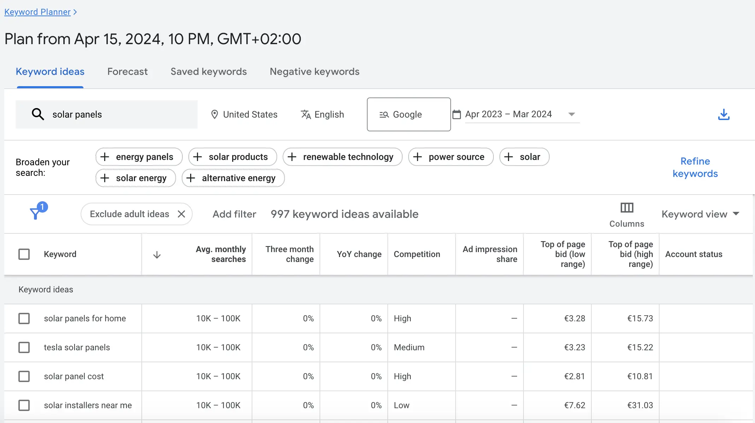
Task: Switch to the Forecast tab
Action: click(127, 72)
